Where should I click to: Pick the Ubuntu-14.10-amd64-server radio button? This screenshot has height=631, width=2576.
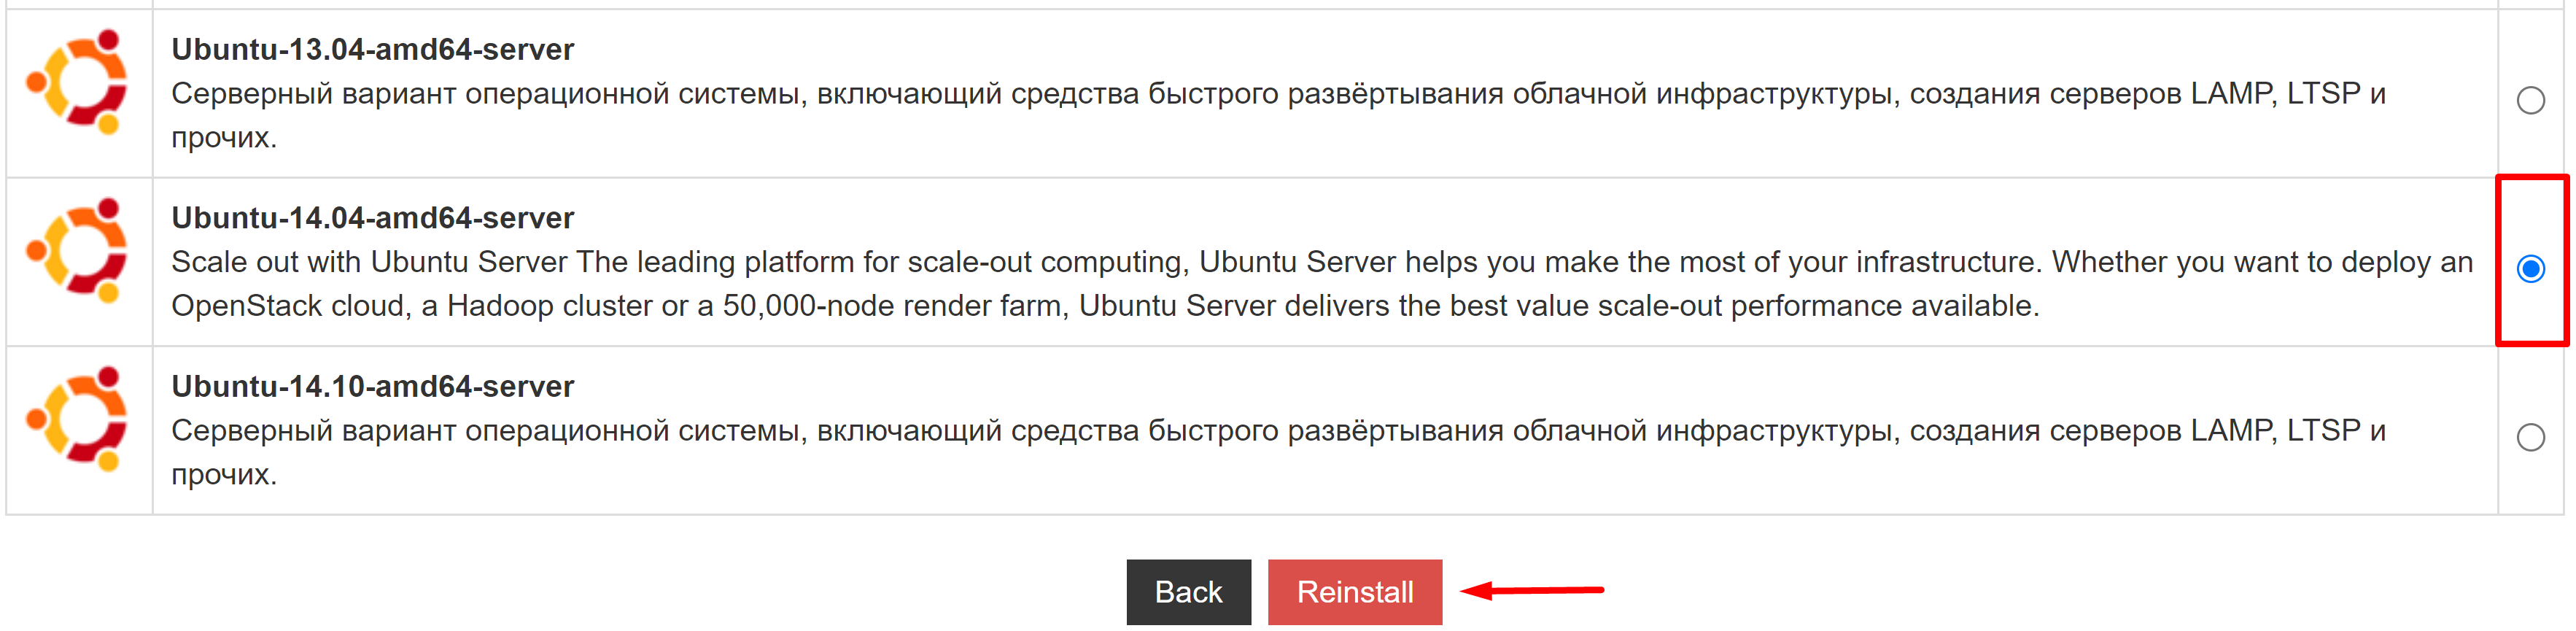point(2530,437)
